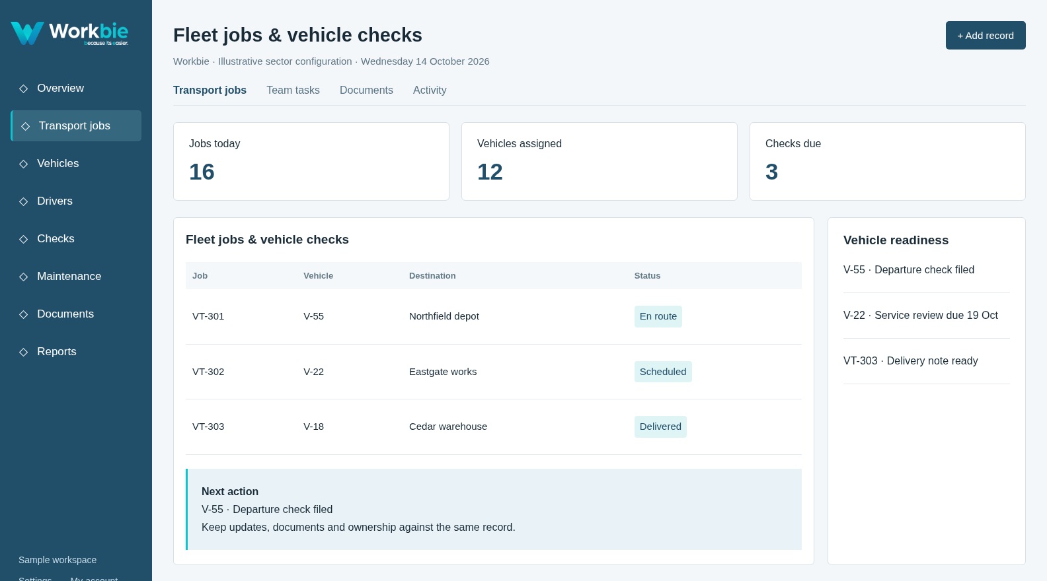Click VT-303 Delivery note ready item
This screenshot has width=1047, height=581.
point(911,361)
